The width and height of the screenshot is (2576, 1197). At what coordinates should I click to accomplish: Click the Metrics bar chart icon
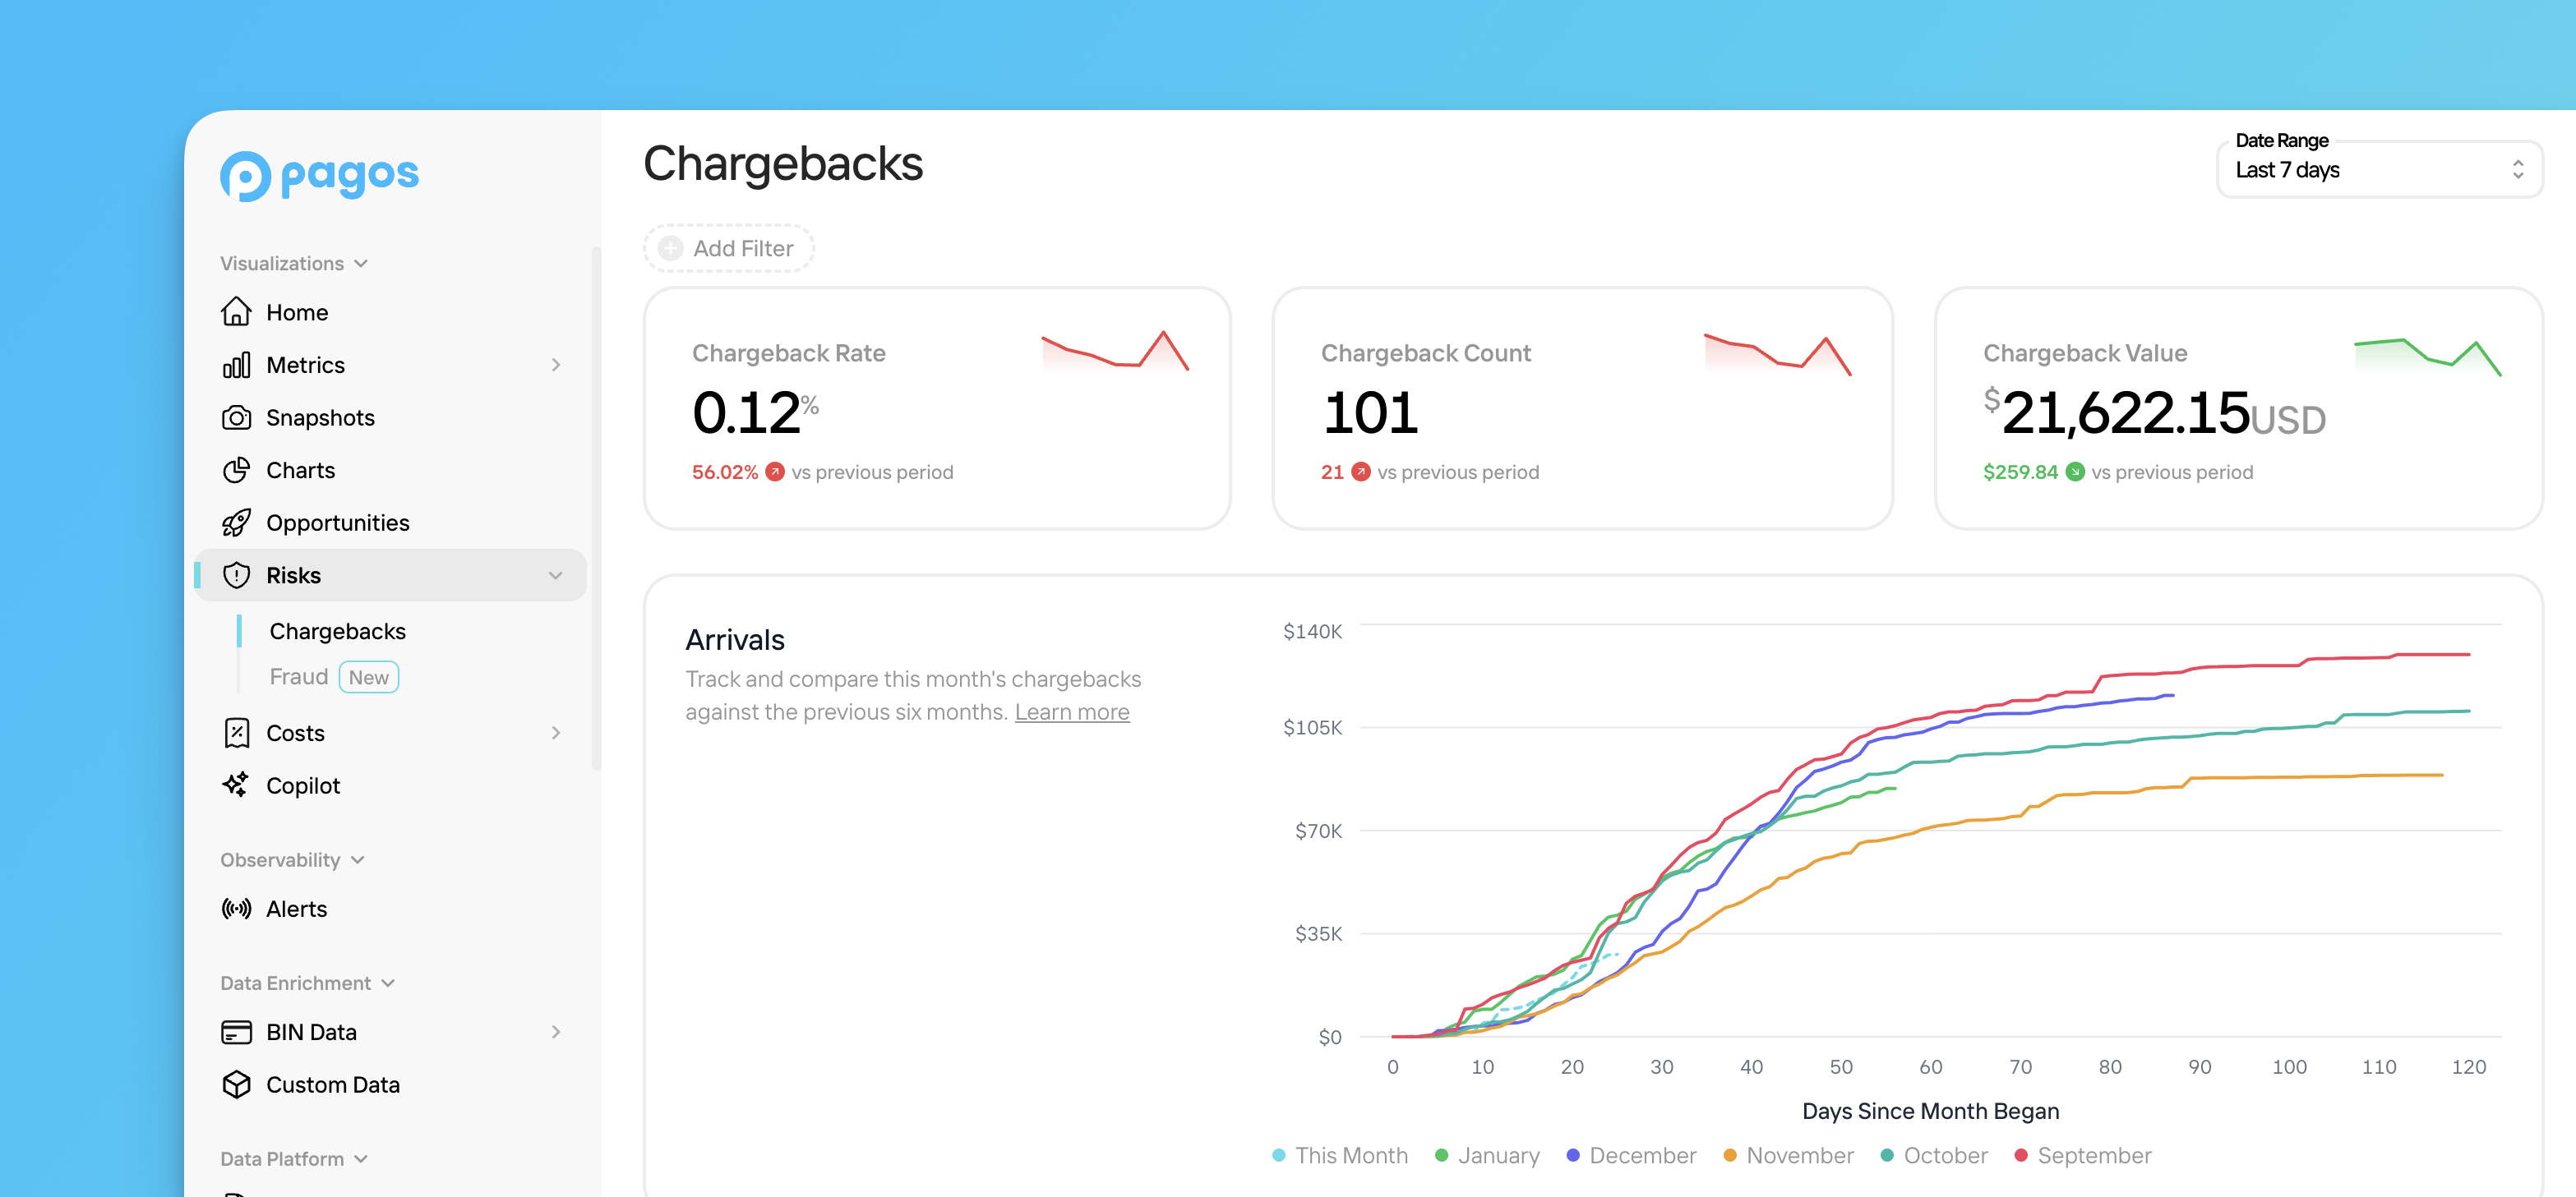pyautogui.click(x=236, y=365)
